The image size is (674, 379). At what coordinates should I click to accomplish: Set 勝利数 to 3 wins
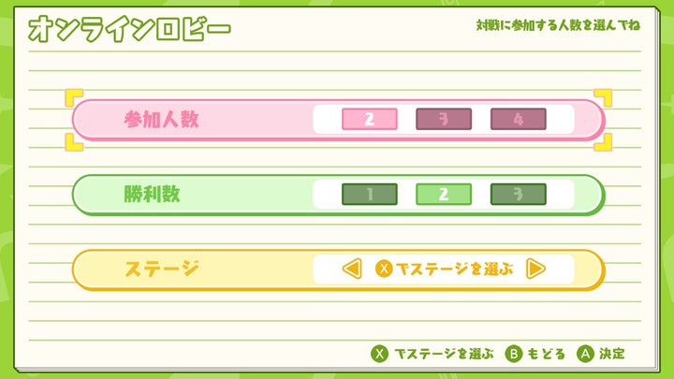[x=518, y=195]
